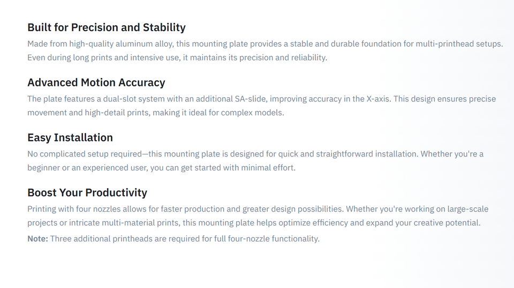Click the "Boost Your Productivity" heading

(x=87, y=192)
